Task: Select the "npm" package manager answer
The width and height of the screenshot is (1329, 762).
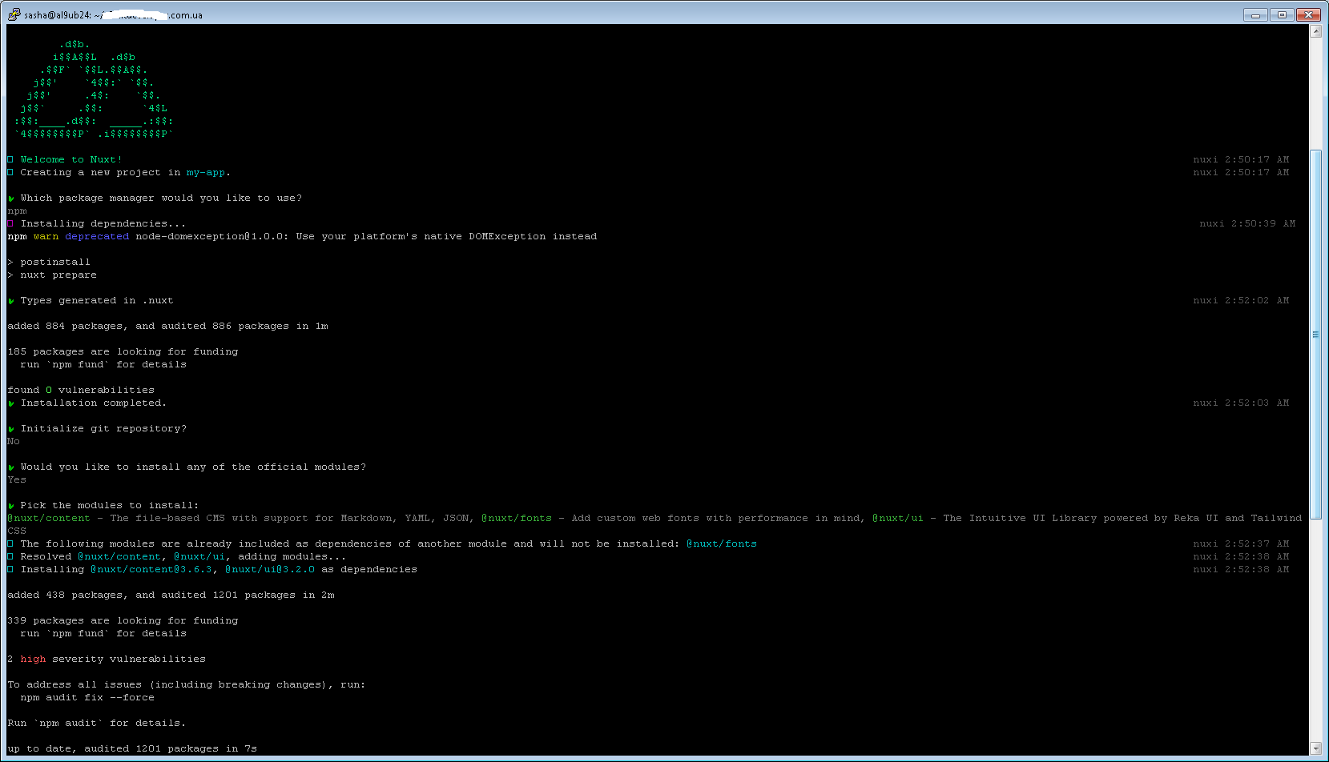Action: (x=16, y=211)
